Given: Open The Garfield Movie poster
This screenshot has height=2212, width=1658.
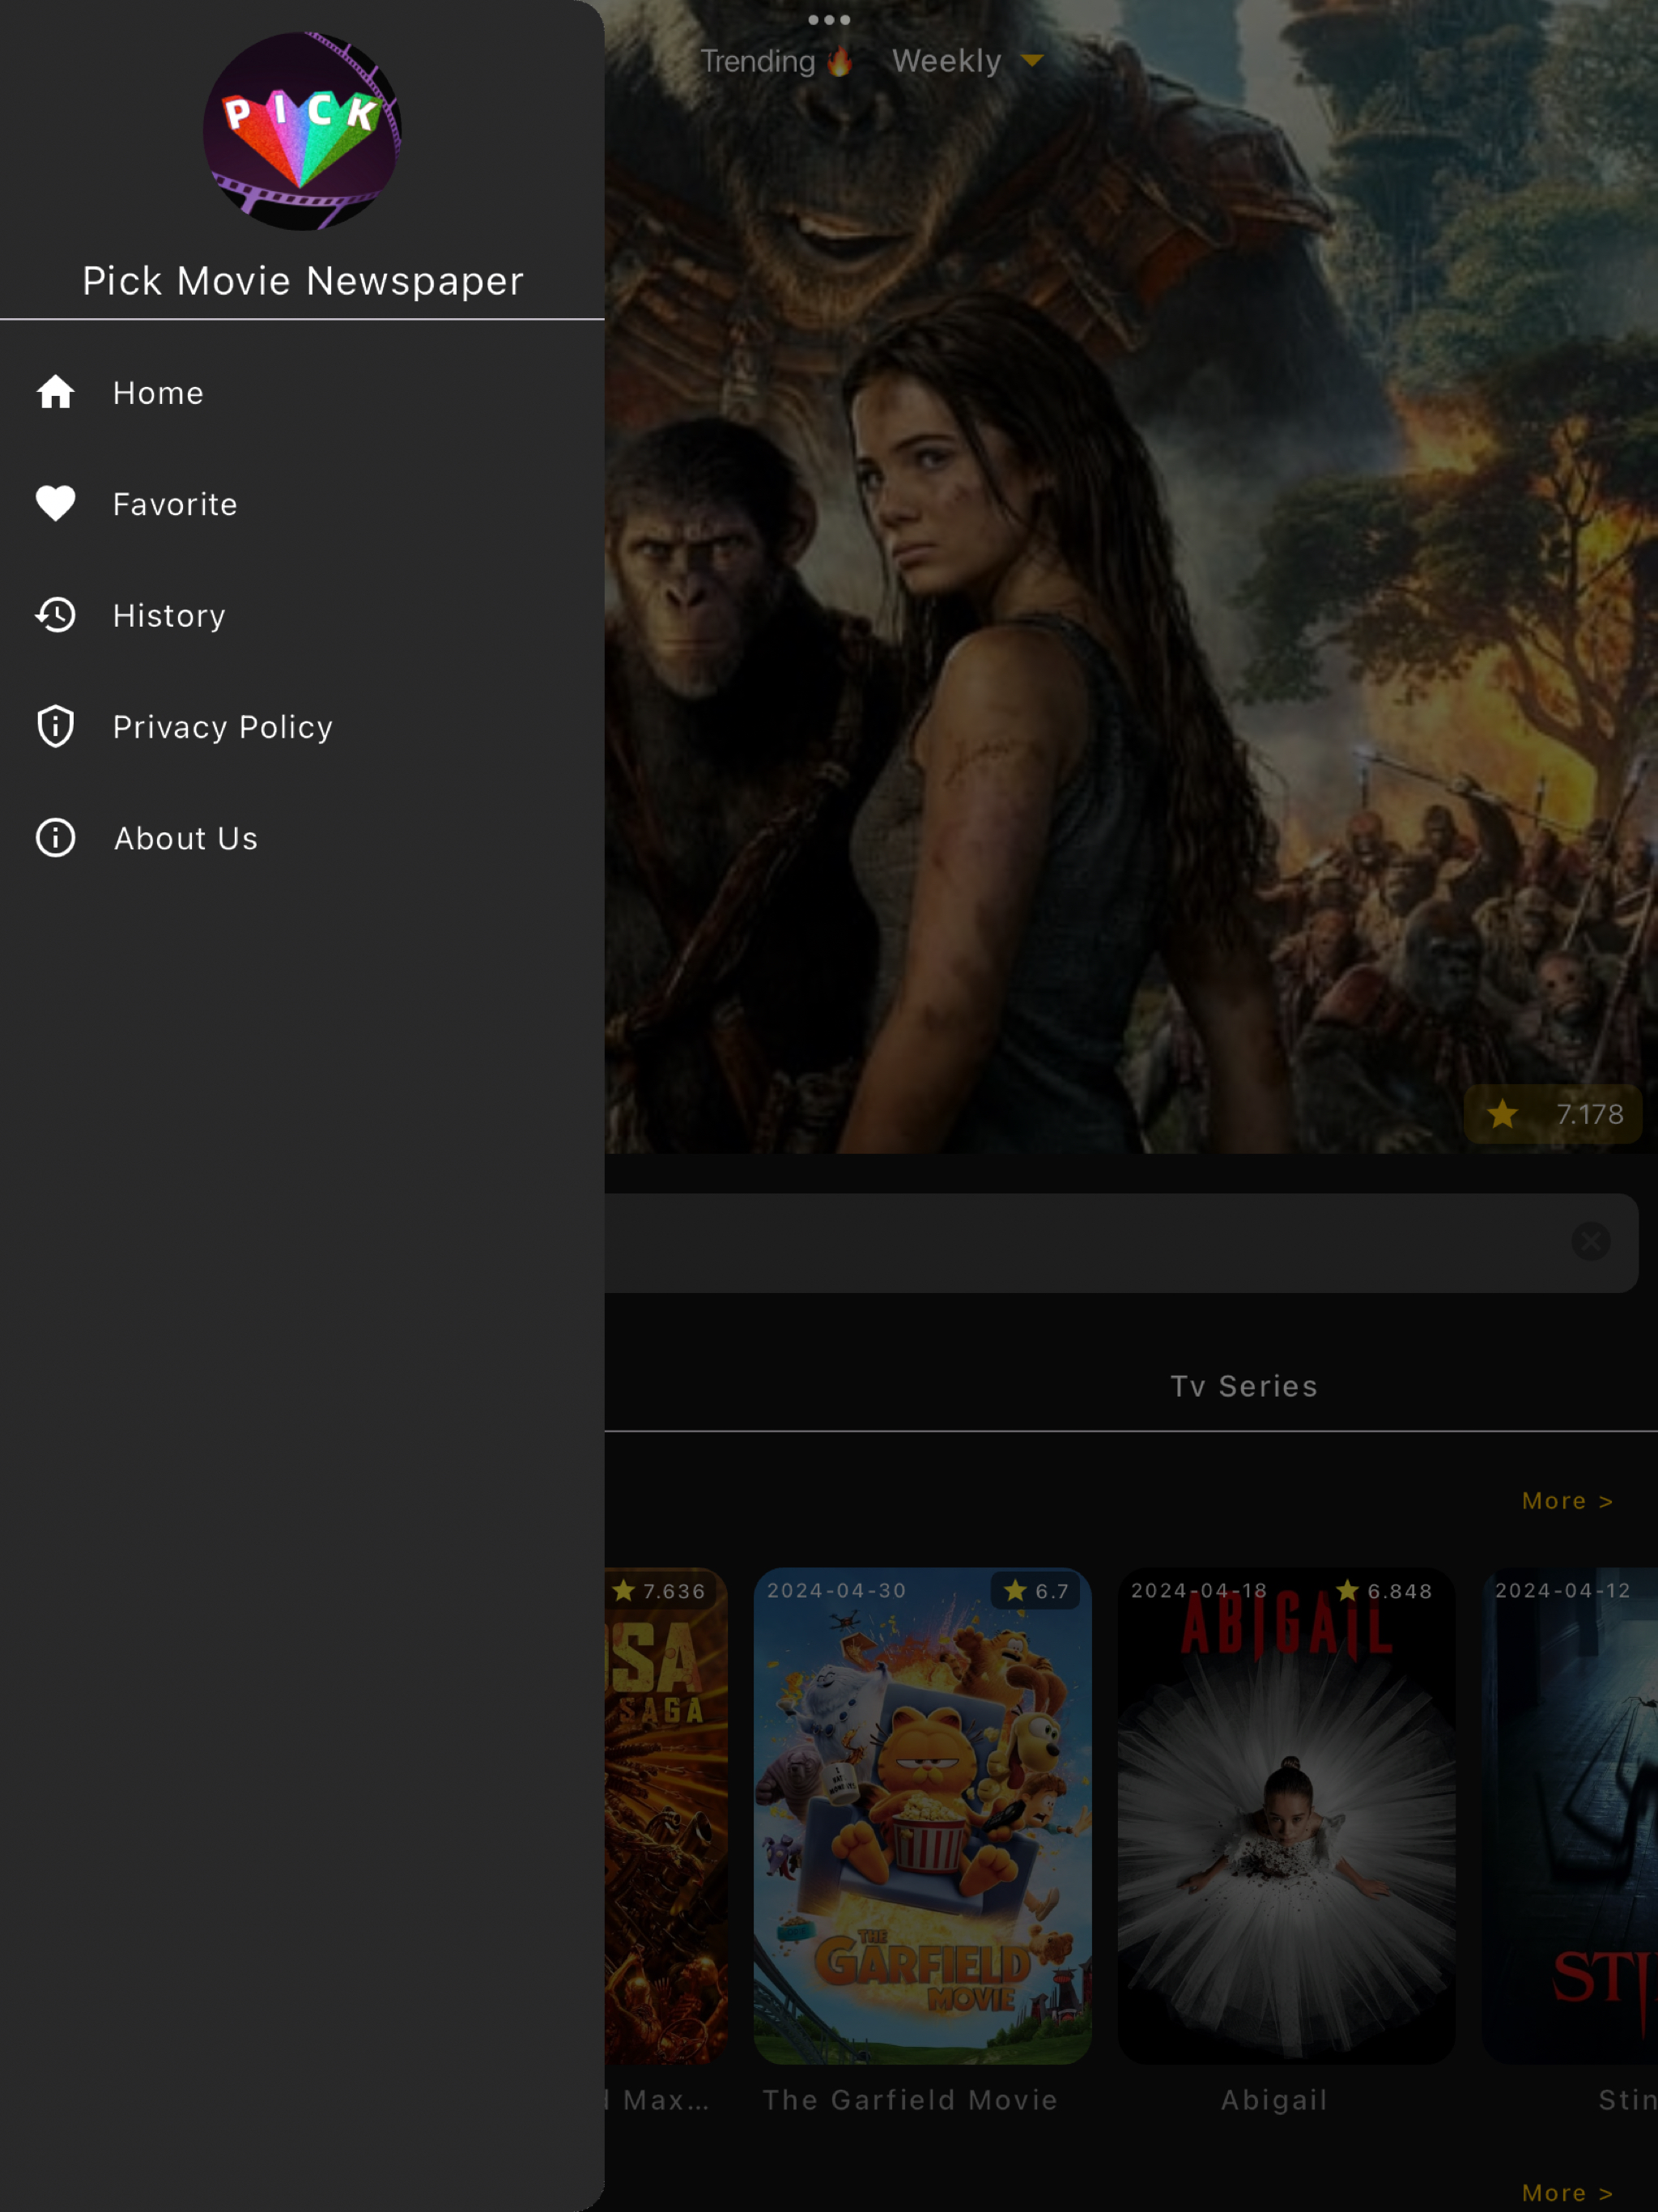Looking at the screenshot, I should 922,1815.
